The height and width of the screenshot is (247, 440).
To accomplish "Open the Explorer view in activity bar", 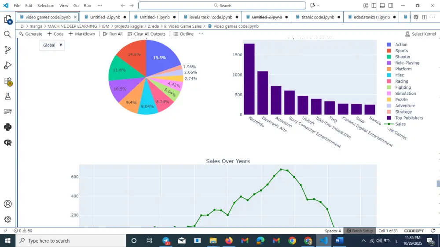I will [7, 19].
